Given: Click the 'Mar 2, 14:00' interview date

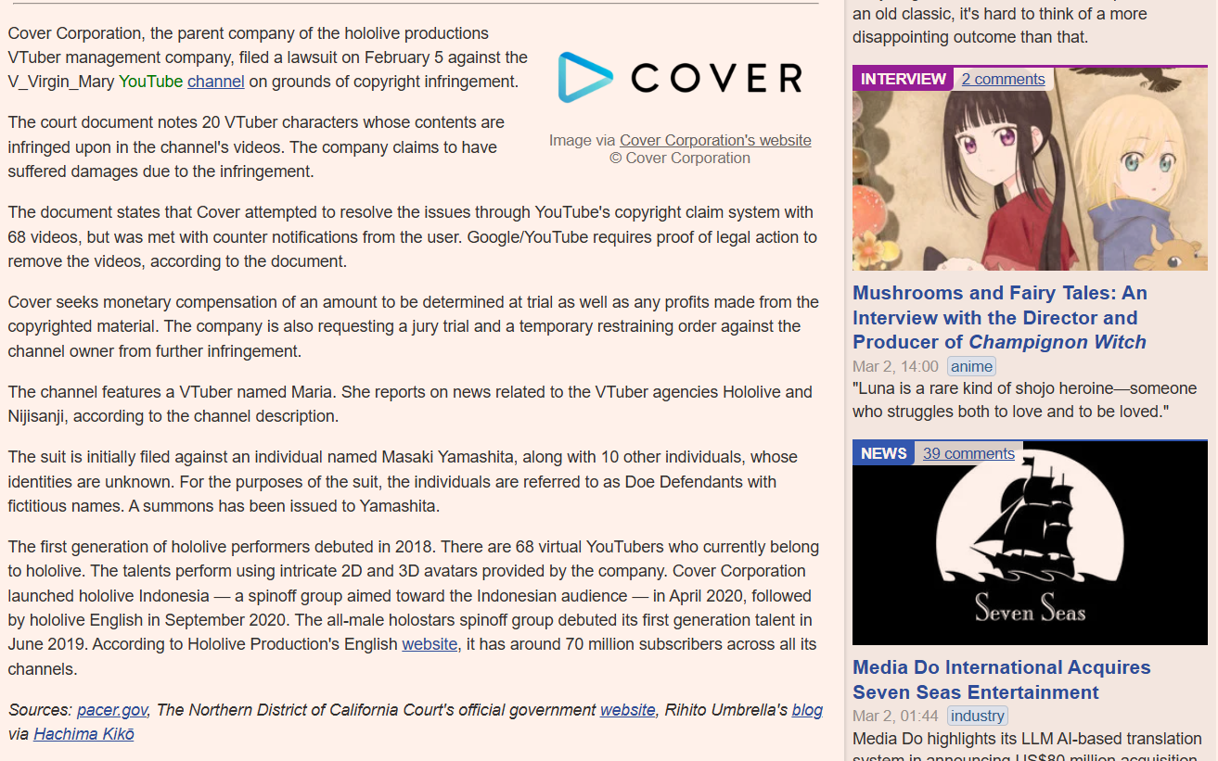Looking at the screenshot, I should (895, 366).
